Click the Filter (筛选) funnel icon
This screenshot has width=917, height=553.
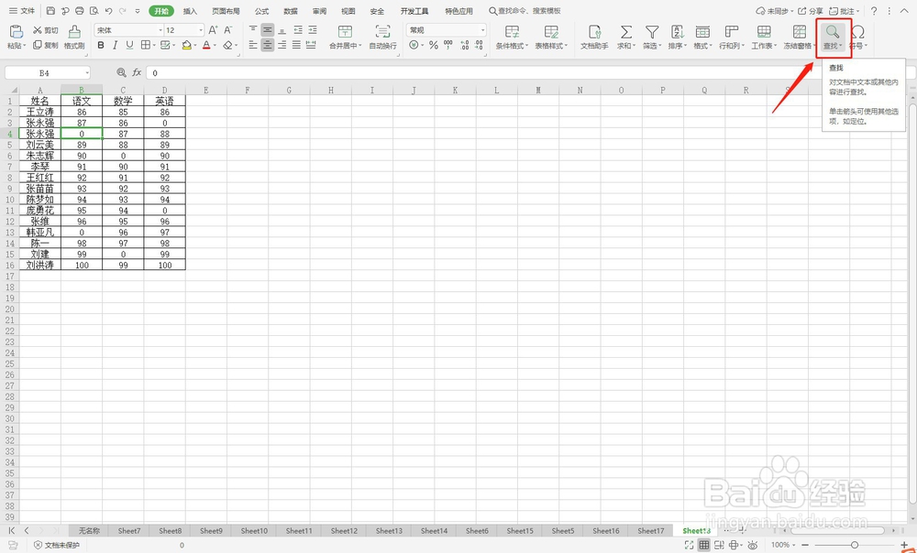(x=651, y=32)
